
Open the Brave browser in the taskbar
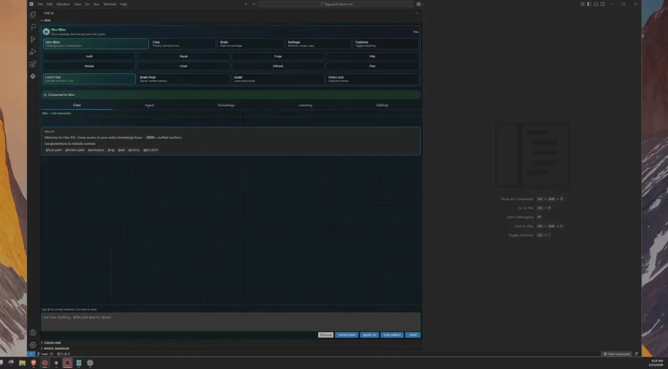[33, 363]
